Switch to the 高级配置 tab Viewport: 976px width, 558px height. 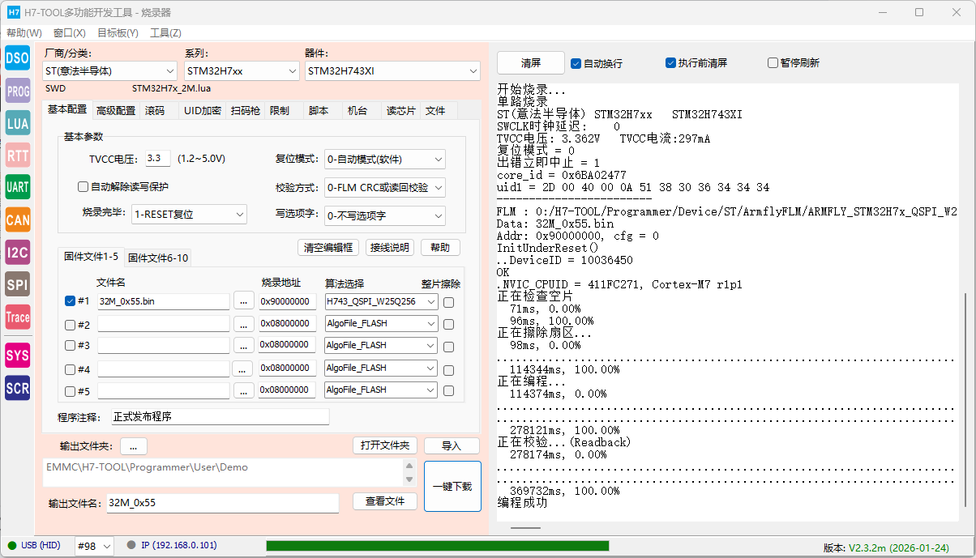(x=116, y=111)
